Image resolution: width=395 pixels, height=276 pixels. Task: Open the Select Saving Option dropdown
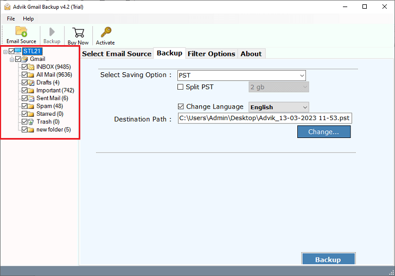[241, 76]
